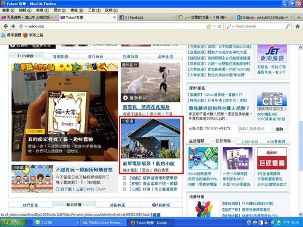Open the 歷史 menu
The image size is (303, 227).
point(59,10)
